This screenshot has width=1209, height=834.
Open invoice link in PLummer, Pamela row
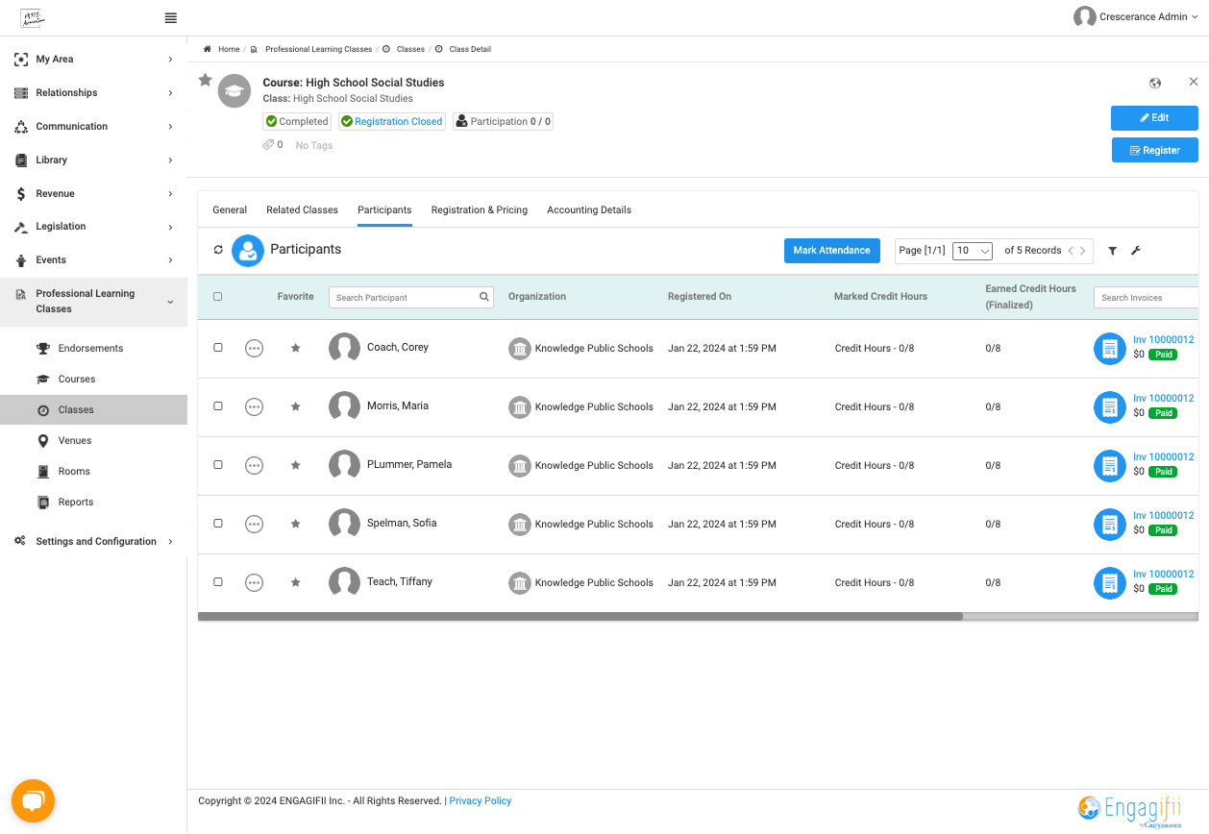click(x=1163, y=457)
